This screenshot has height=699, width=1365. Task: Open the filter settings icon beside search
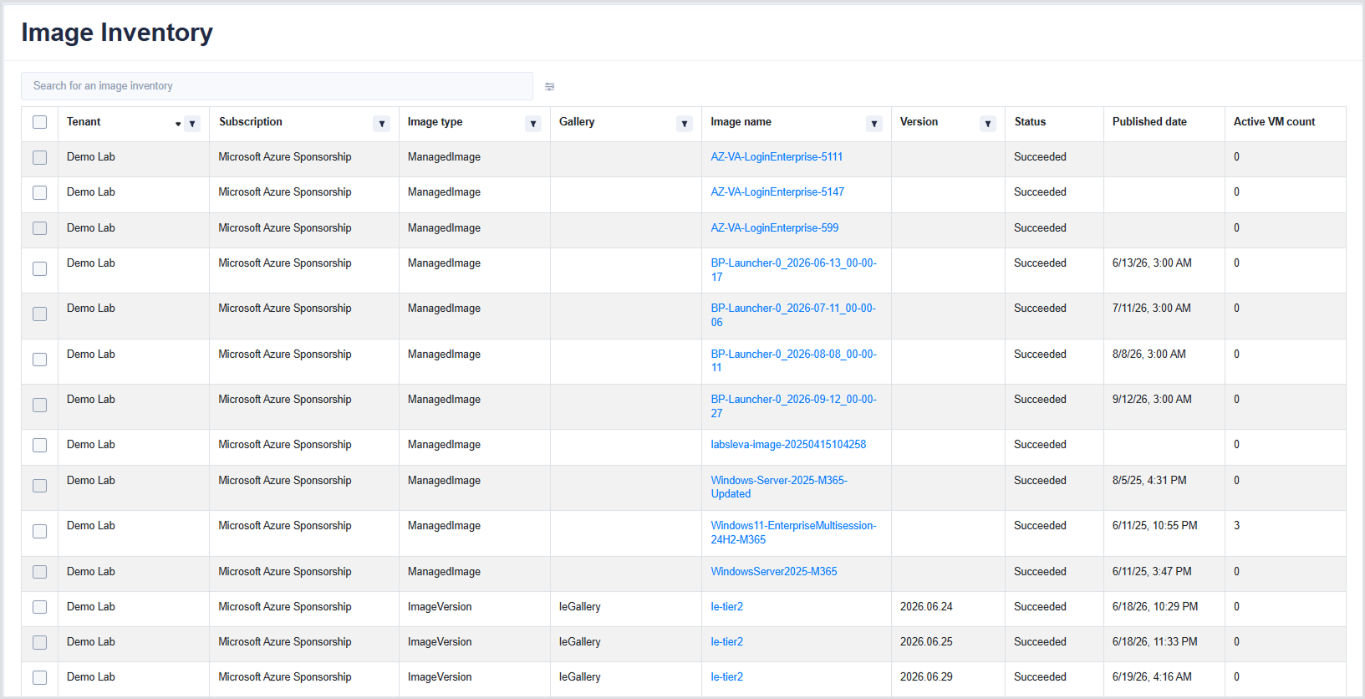click(x=549, y=86)
